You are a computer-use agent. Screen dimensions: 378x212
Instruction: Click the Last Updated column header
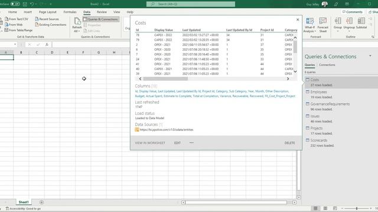coord(191,30)
